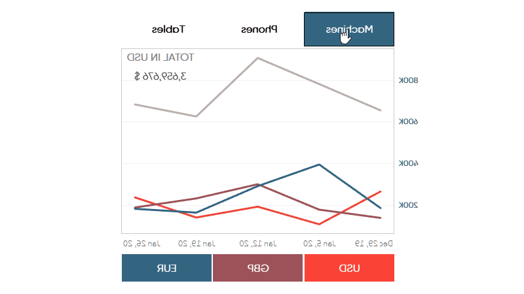Select the Jan 12, 20 date label

258,243
